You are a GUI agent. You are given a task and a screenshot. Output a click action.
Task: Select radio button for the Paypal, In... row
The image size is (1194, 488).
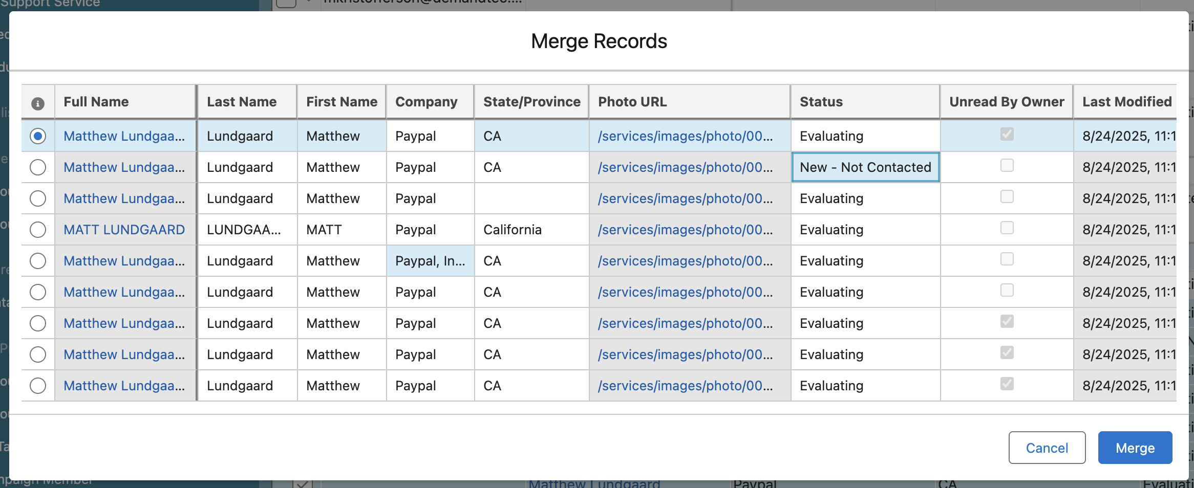point(38,261)
